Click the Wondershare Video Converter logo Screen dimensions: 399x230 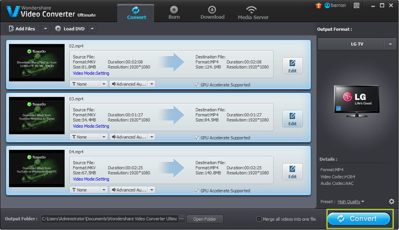(52, 11)
